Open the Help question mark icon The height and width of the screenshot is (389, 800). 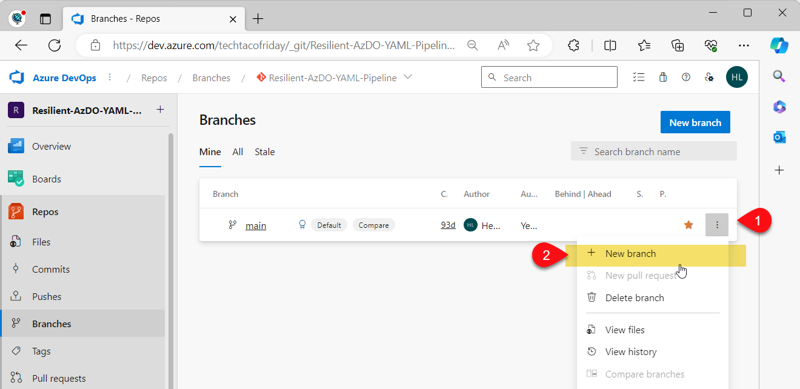click(x=686, y=77)
